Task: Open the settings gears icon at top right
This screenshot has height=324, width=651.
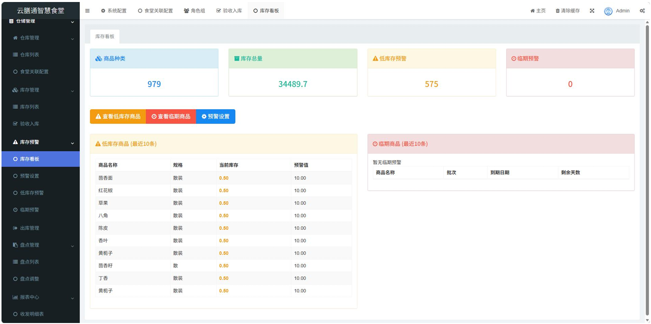Action: (642, 11)
